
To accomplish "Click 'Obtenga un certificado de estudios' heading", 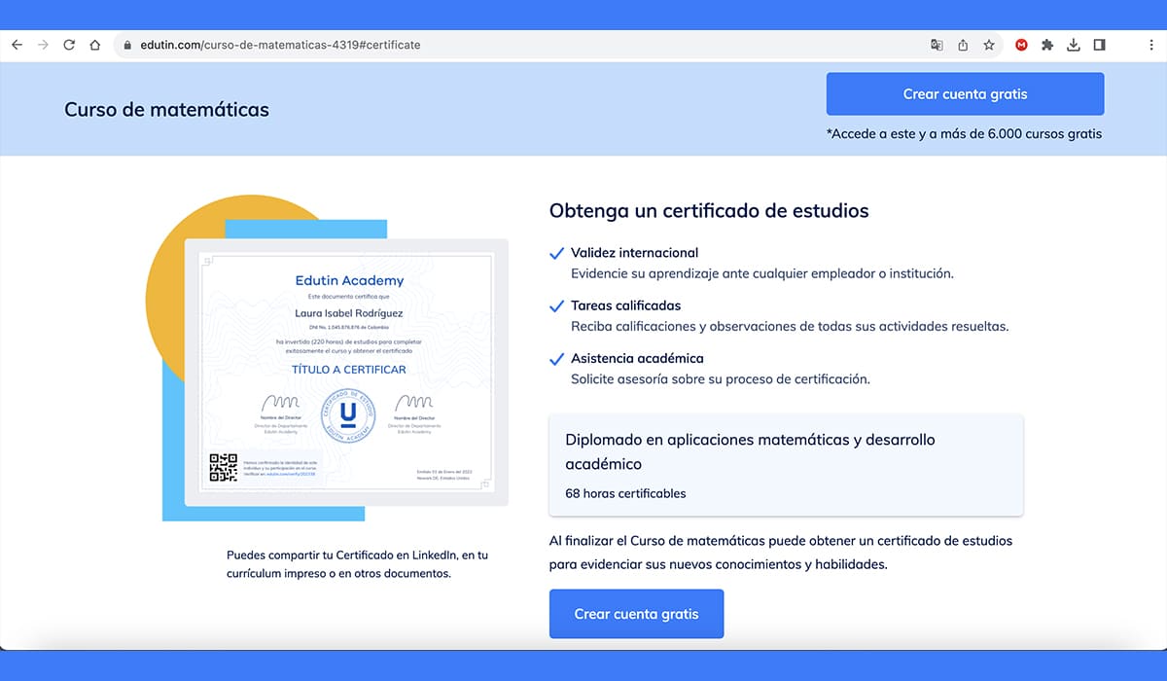I will click(709, 210).
